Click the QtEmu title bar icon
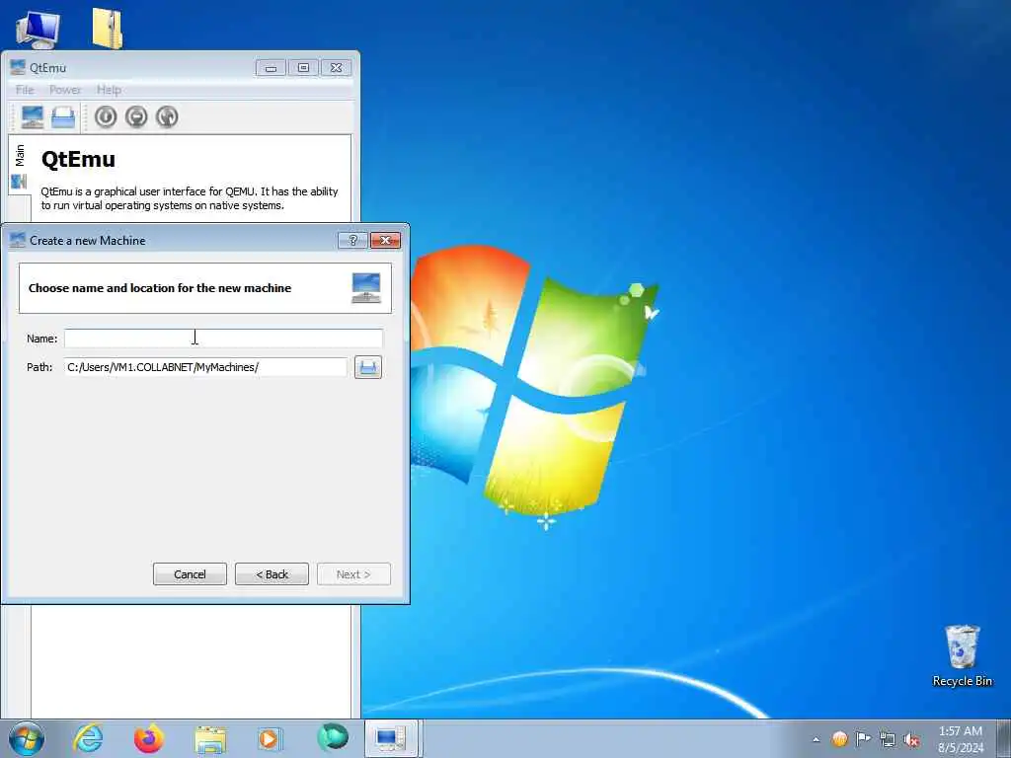The width and height of the screenshot is (1011, 758). (18, 67)
